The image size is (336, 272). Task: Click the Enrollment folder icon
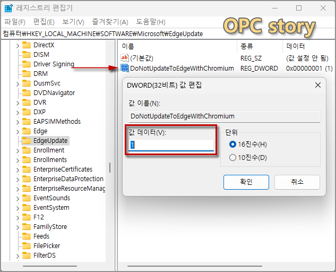(x=27, y=150)
